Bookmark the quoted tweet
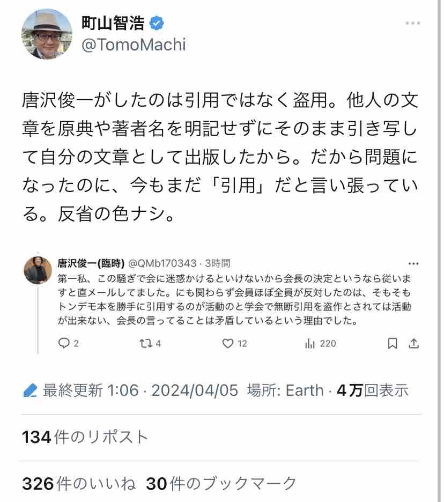Viewport: 444px width, 502px height. pos(393,343)
